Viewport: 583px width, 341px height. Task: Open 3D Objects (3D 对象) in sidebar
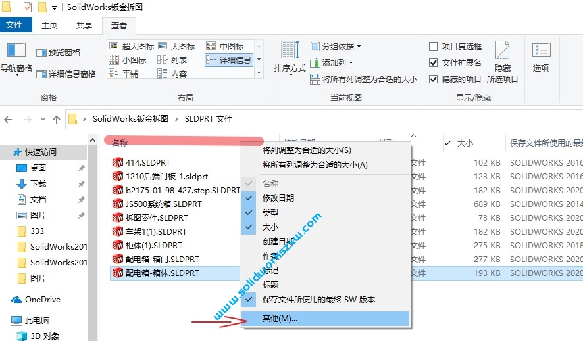38,336
